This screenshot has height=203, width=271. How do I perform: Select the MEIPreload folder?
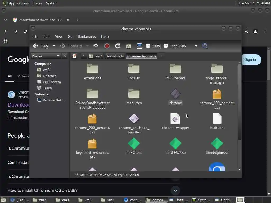(176, 72)
